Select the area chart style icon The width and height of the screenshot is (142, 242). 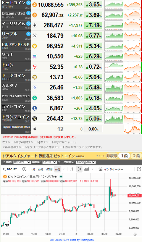(87, 169)
